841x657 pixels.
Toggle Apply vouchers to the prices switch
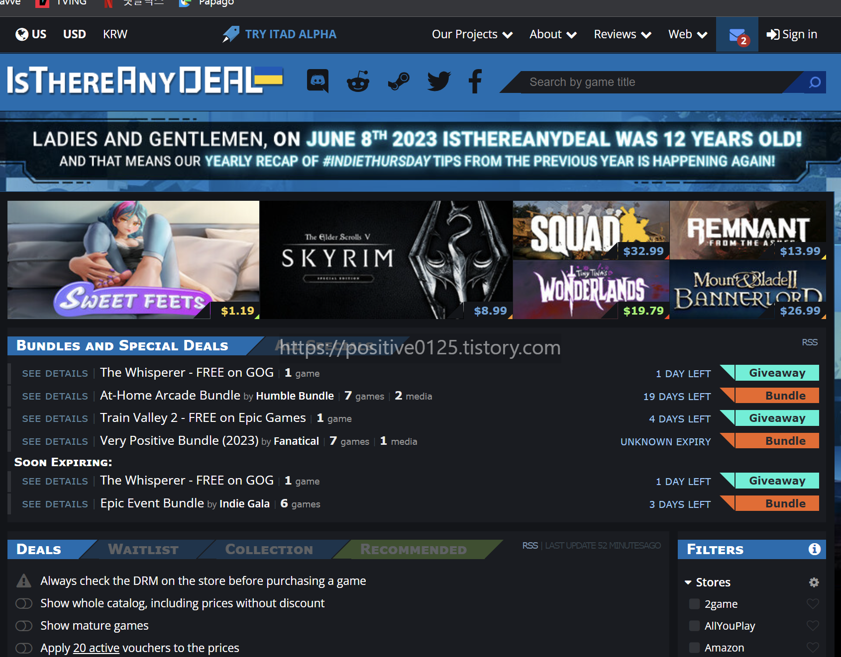pyautogui.click(x=24, y=648)
